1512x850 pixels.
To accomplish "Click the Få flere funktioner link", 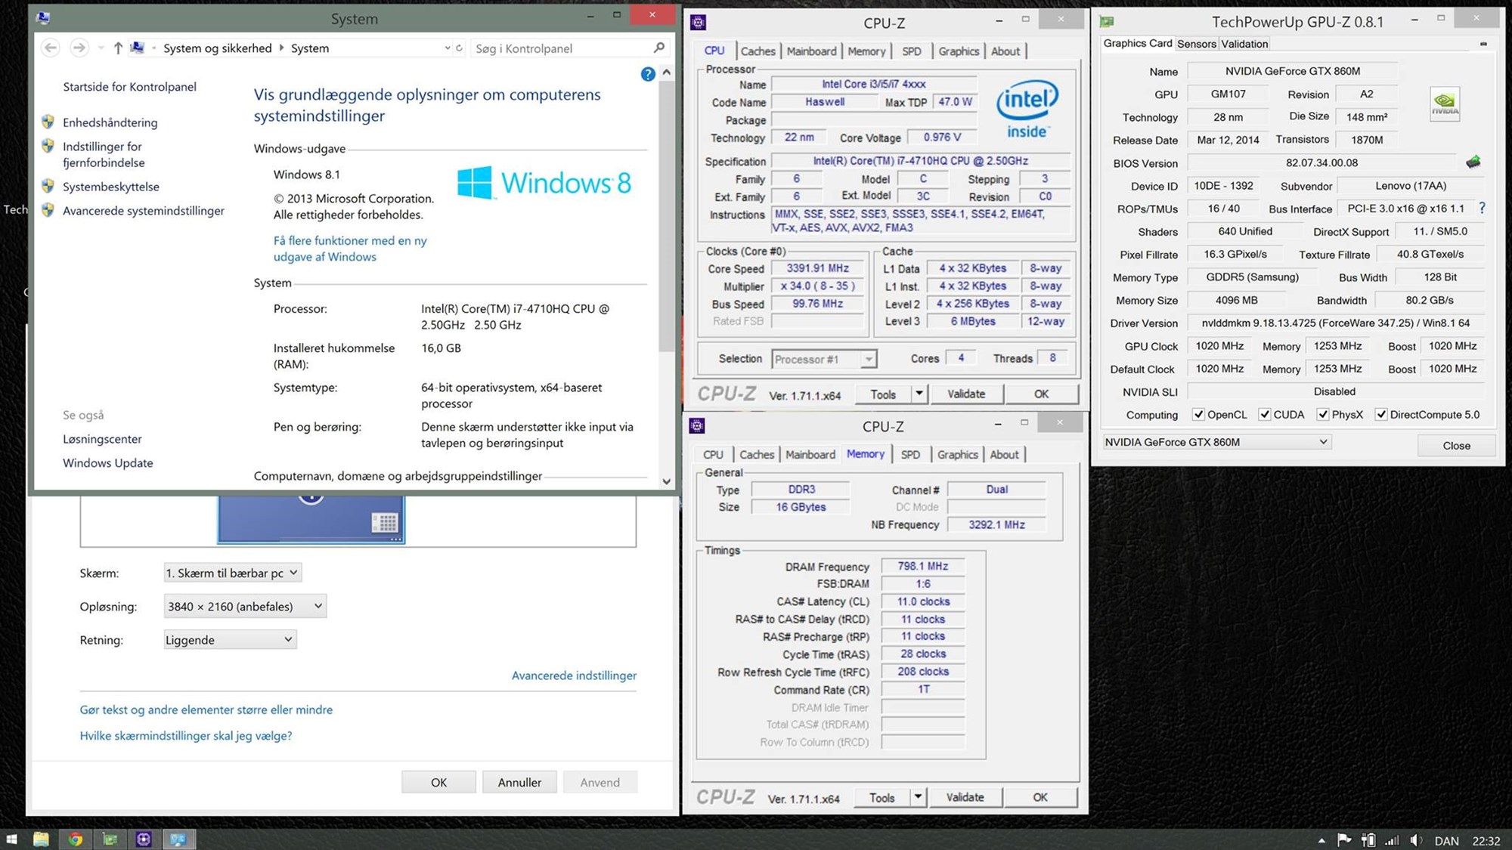I will click(x=350, y=248).
